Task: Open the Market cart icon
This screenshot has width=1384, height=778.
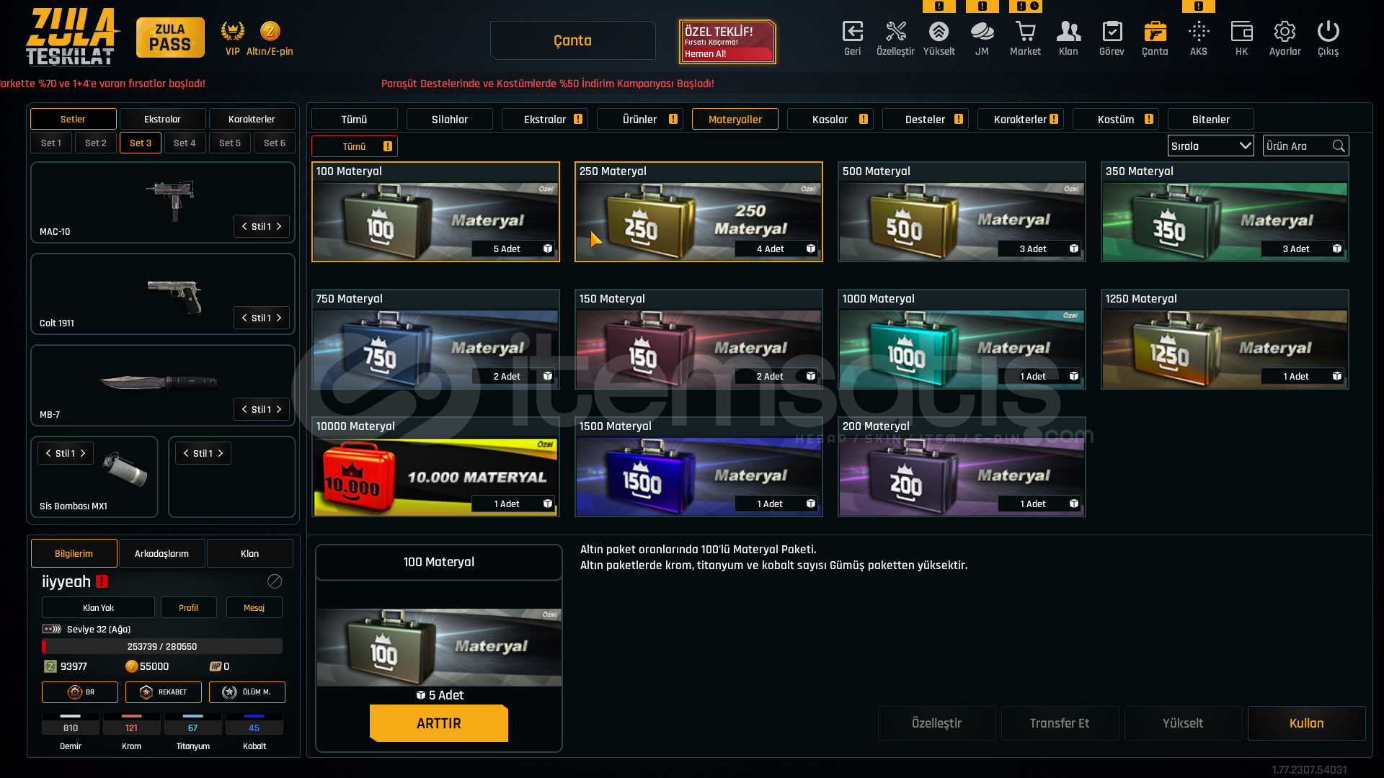Action: tap(1025, 32)
